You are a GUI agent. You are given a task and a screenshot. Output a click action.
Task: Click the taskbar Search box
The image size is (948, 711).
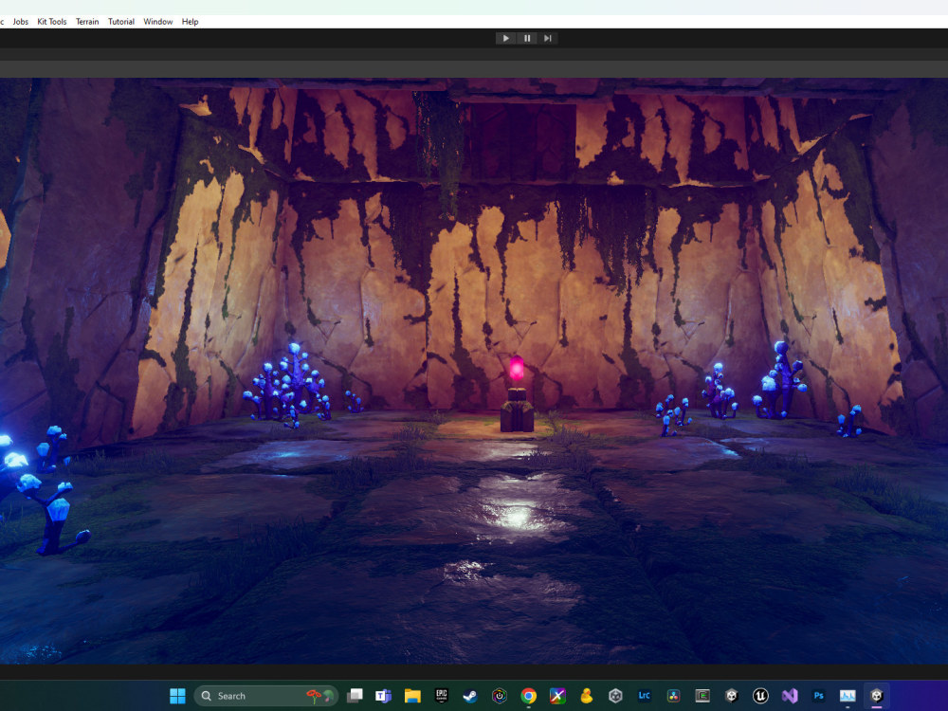pyautogui.click(x=266, y=696)
